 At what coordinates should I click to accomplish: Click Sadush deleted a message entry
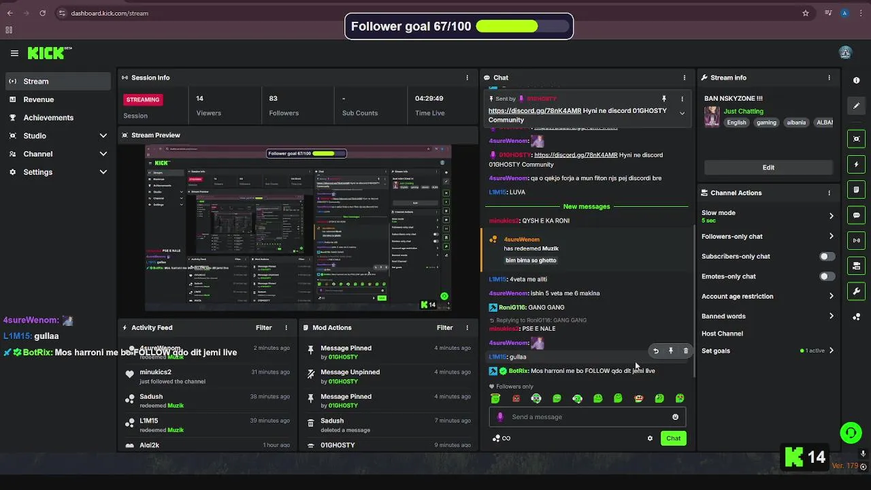pyautogui.click(x=387, y=425)
